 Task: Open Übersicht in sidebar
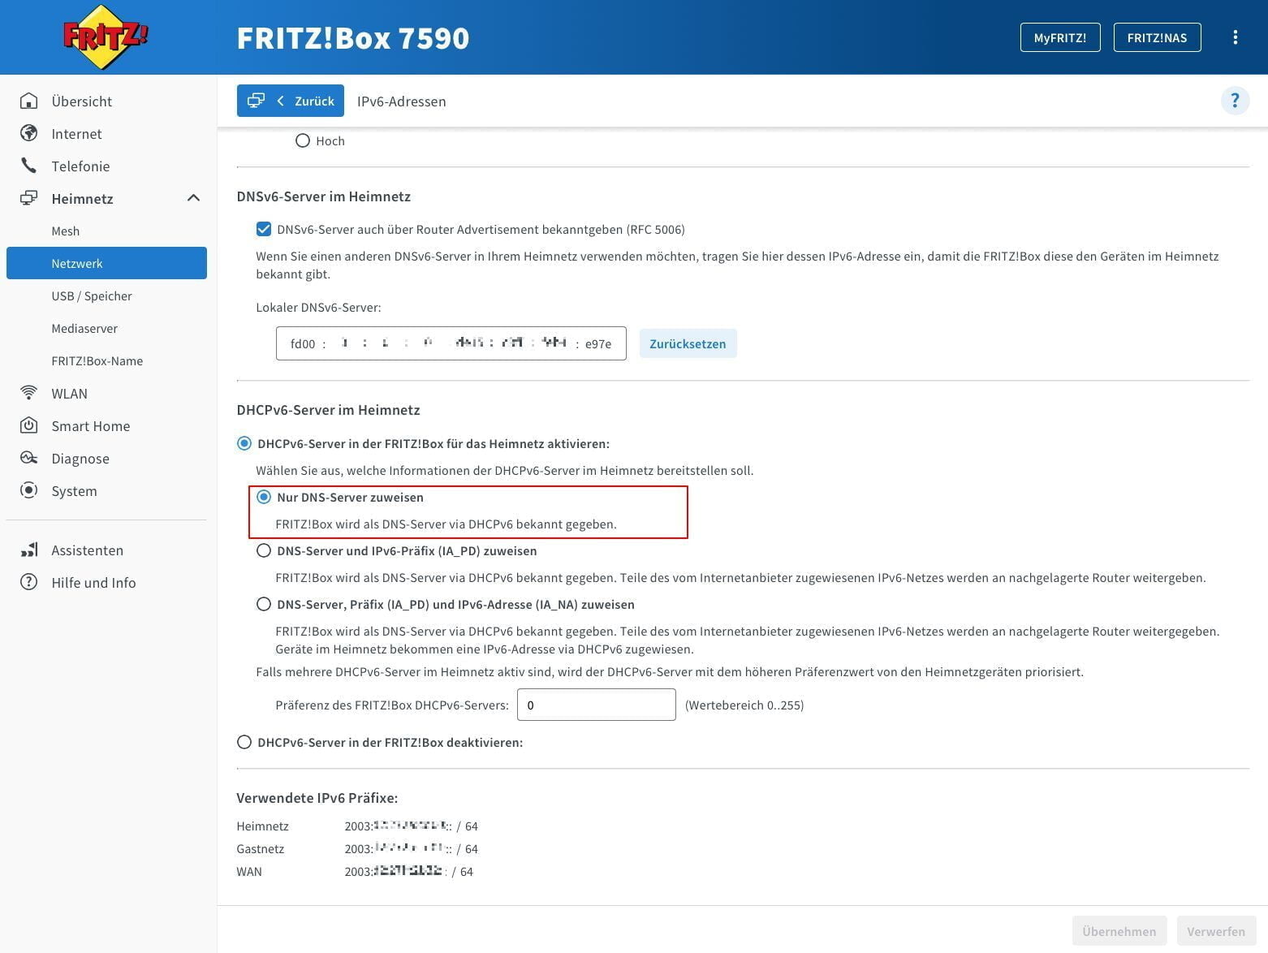[x=82, y=101]
